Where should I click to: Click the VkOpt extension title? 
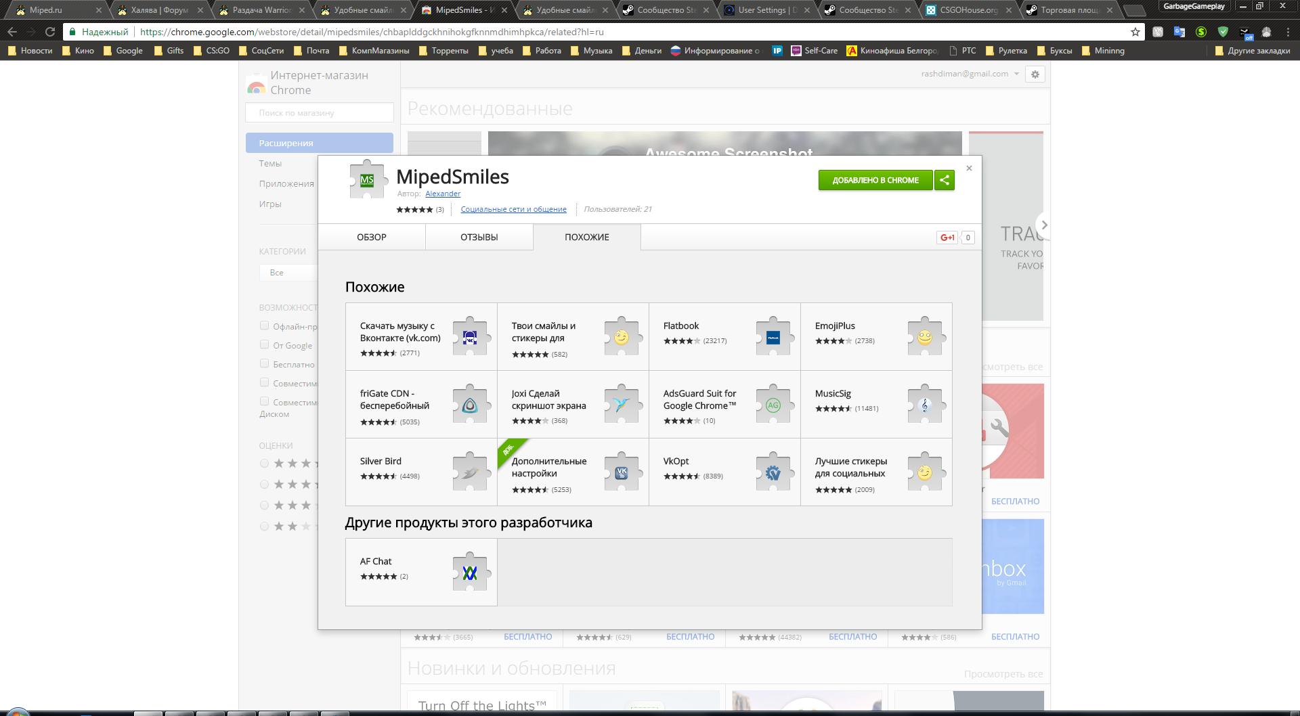676,461
